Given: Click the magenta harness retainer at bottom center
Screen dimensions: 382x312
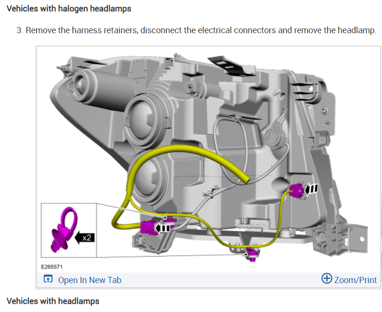Looking at the screenshot, I should [x=252, y=254].
